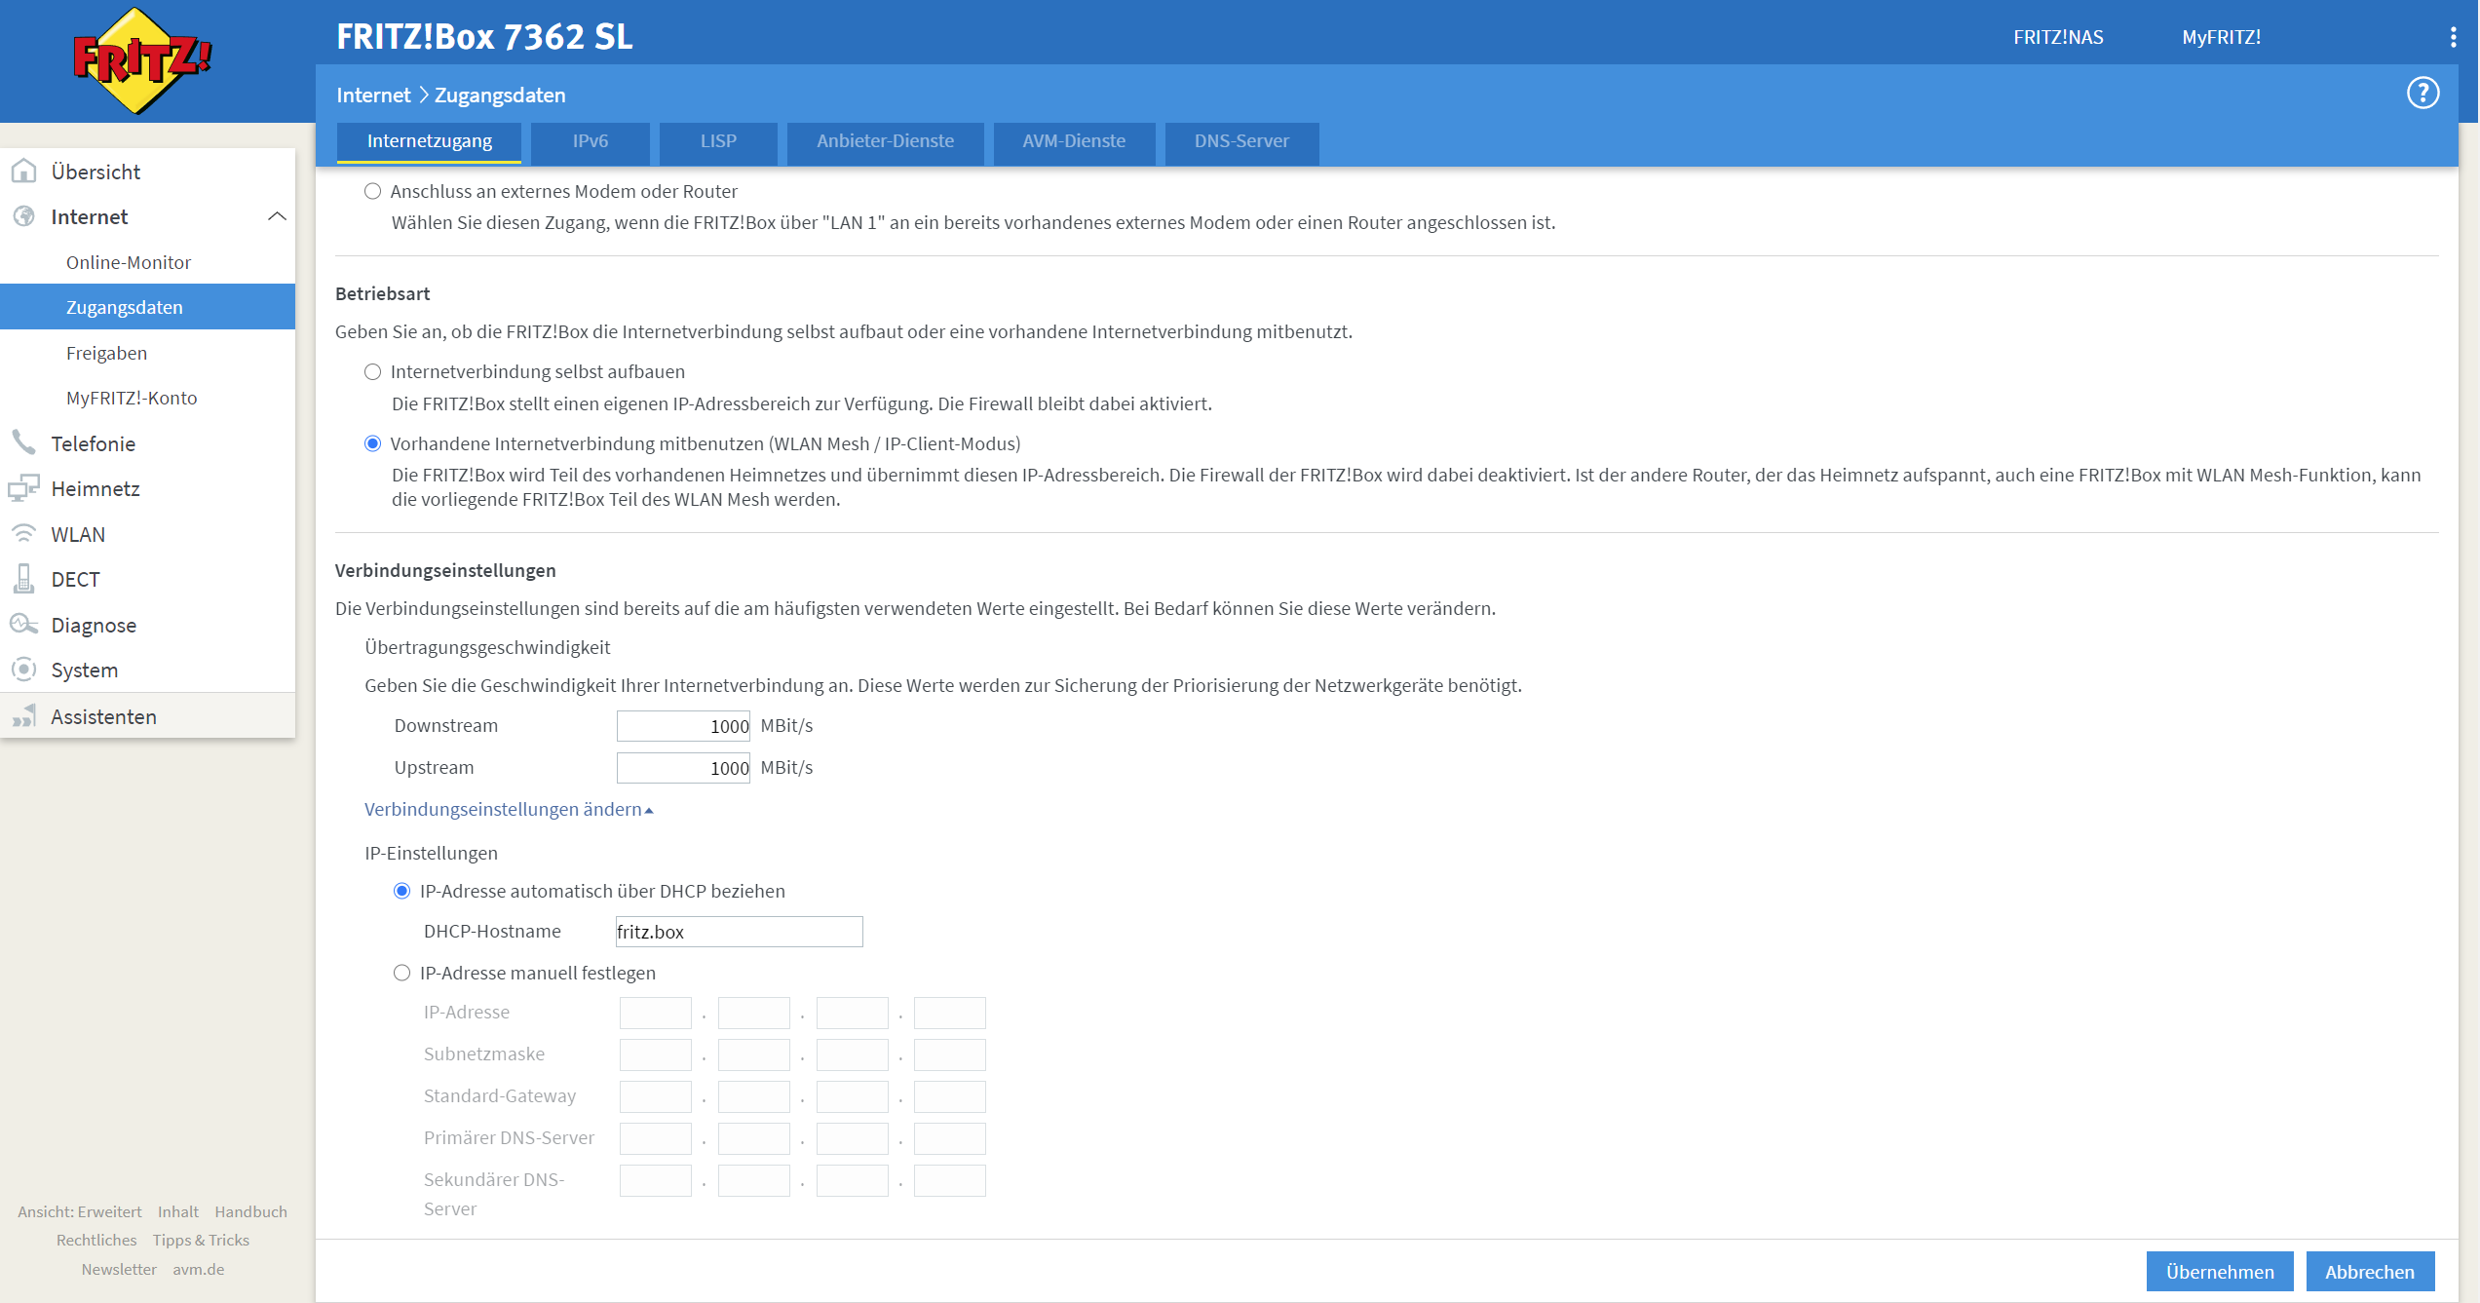Click the Diagnose icon in sidebar
2480x1303 pixels.
pyautogui.click(x=24, y=625)
